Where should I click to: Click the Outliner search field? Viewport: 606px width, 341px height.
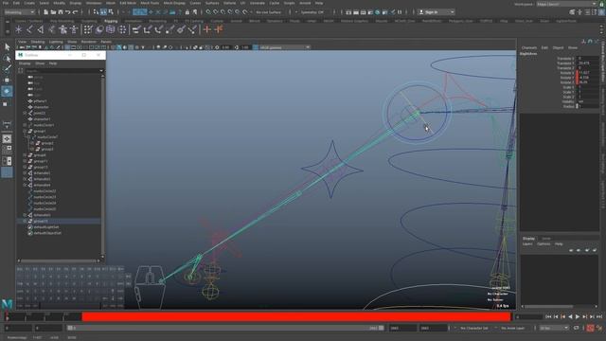(x=64, y=71)
